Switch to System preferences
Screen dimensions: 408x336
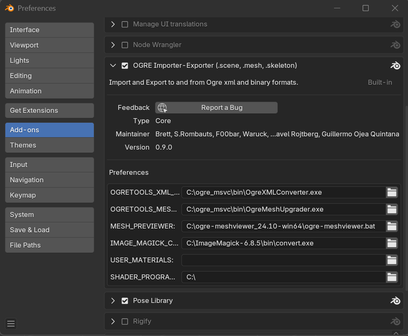(x=50, y=215)
